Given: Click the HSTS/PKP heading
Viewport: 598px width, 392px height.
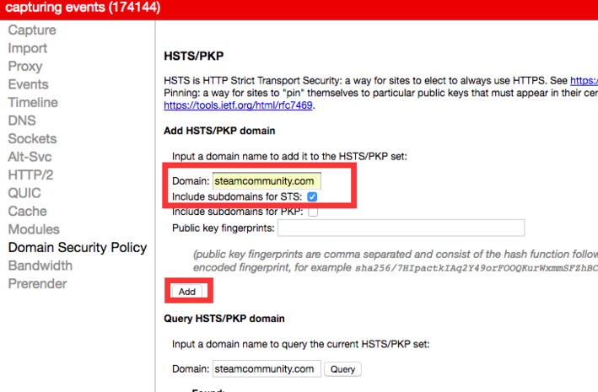Looking at the screenshot, I should click(x=194, y=56).
